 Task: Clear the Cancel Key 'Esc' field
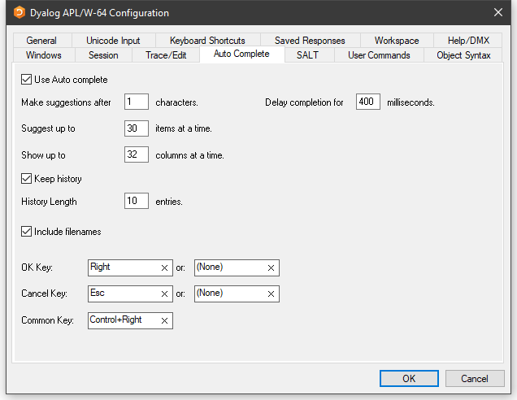(164, 293)
